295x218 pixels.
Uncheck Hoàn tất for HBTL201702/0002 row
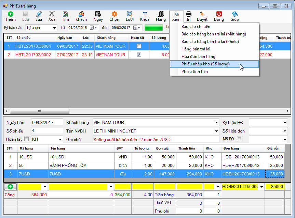pyautogui.click(x=139, y=54)
